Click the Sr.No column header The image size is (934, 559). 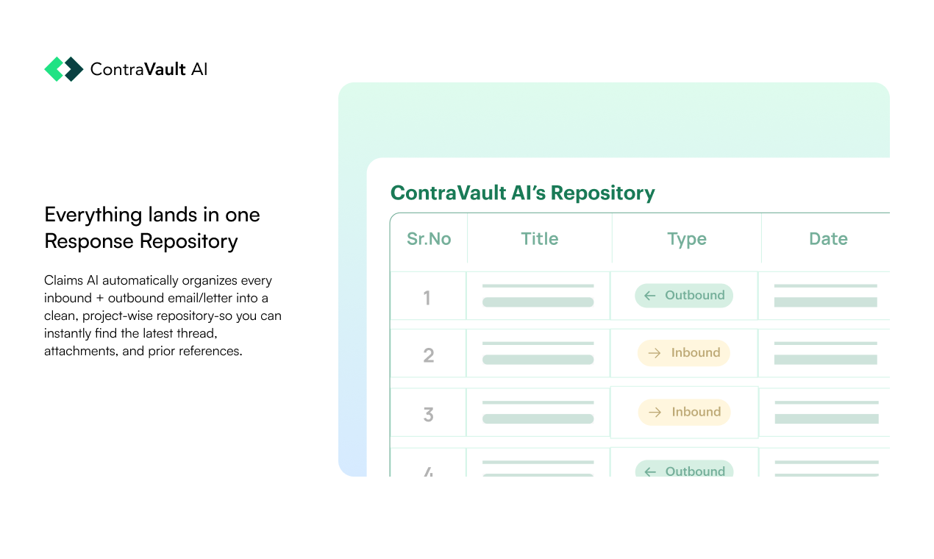click(x=429, y=239)
